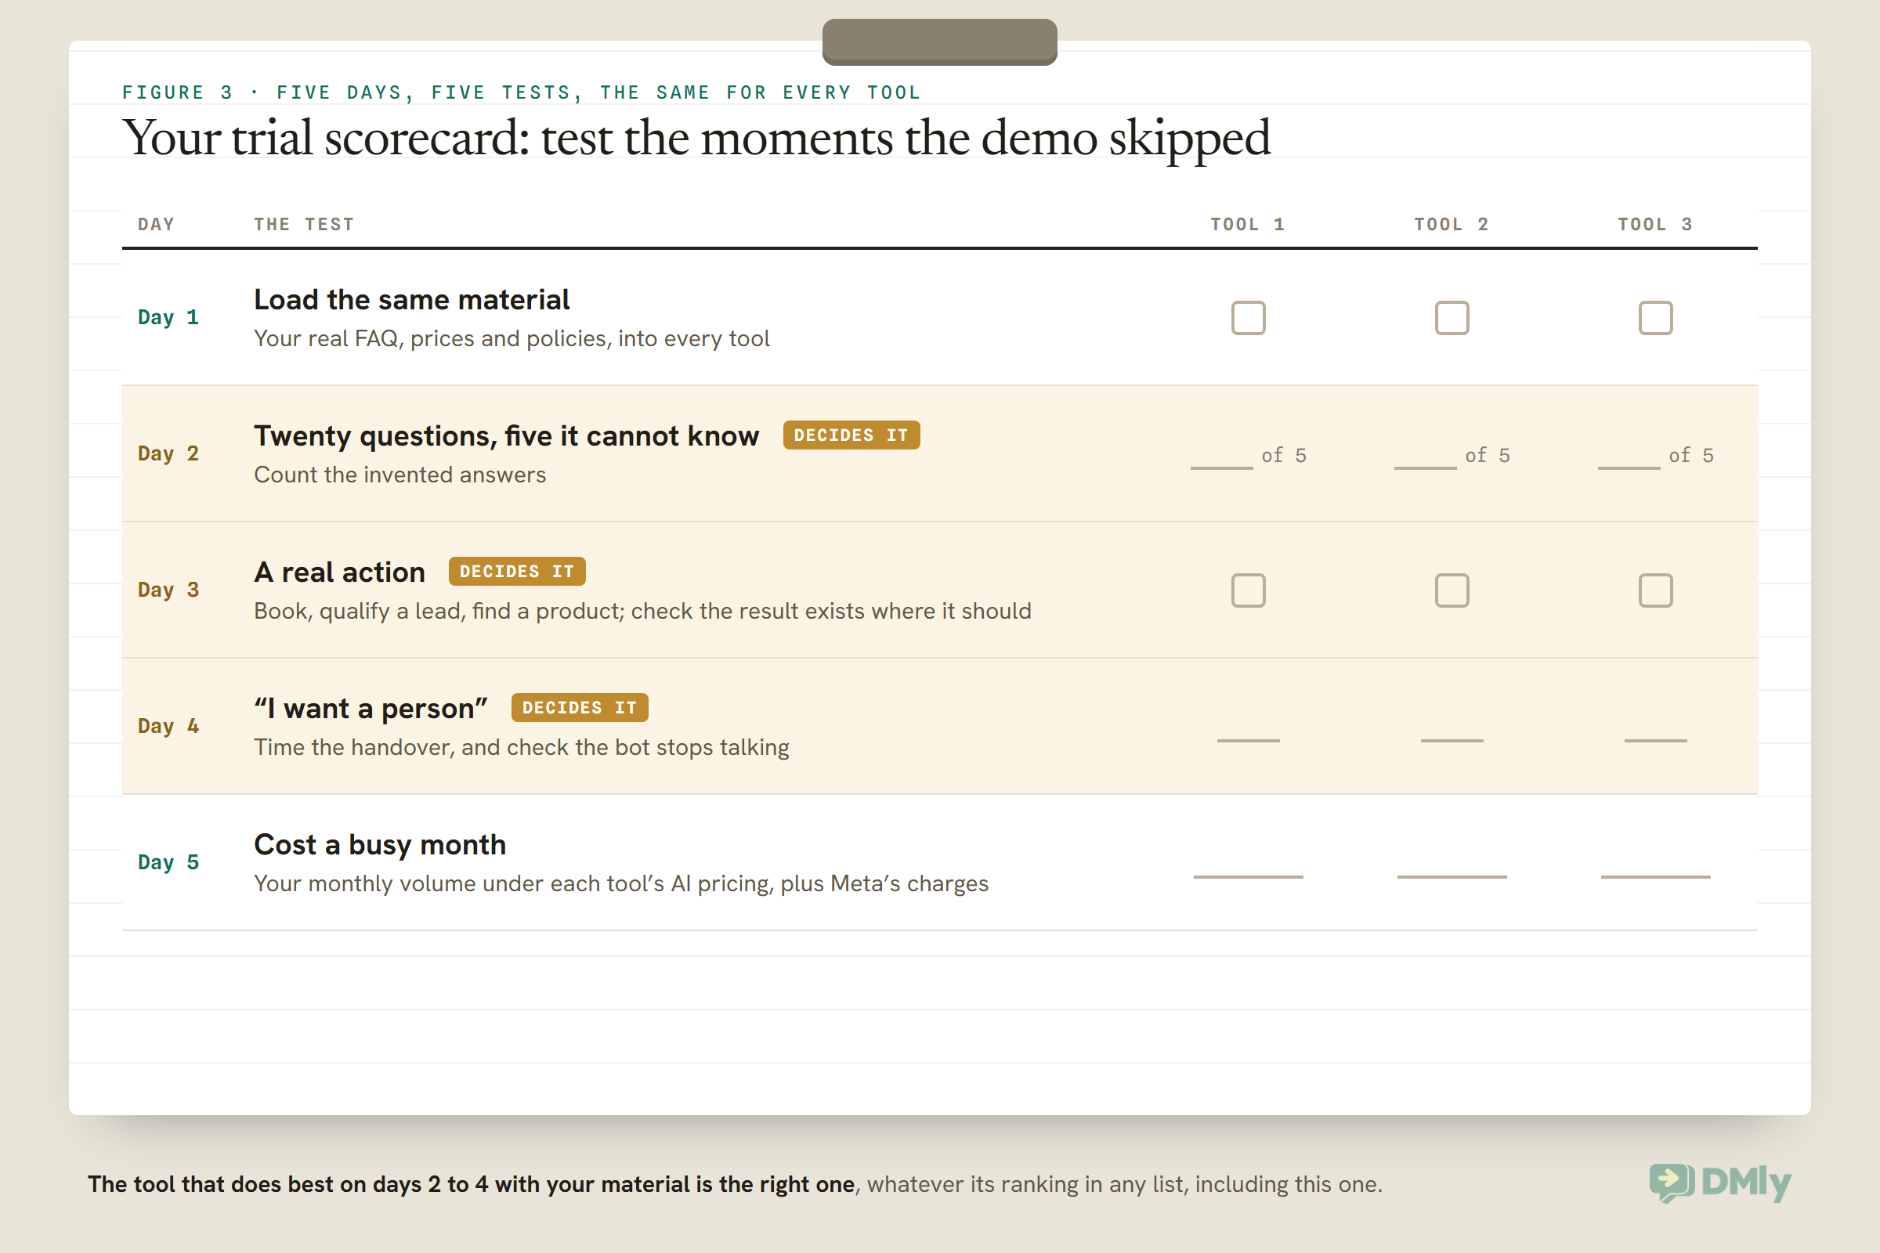The width and height of the screenshot is (1880, 1253).
Task: Click the TOOL 2 column header
Action: click(x=1452, y=225)
